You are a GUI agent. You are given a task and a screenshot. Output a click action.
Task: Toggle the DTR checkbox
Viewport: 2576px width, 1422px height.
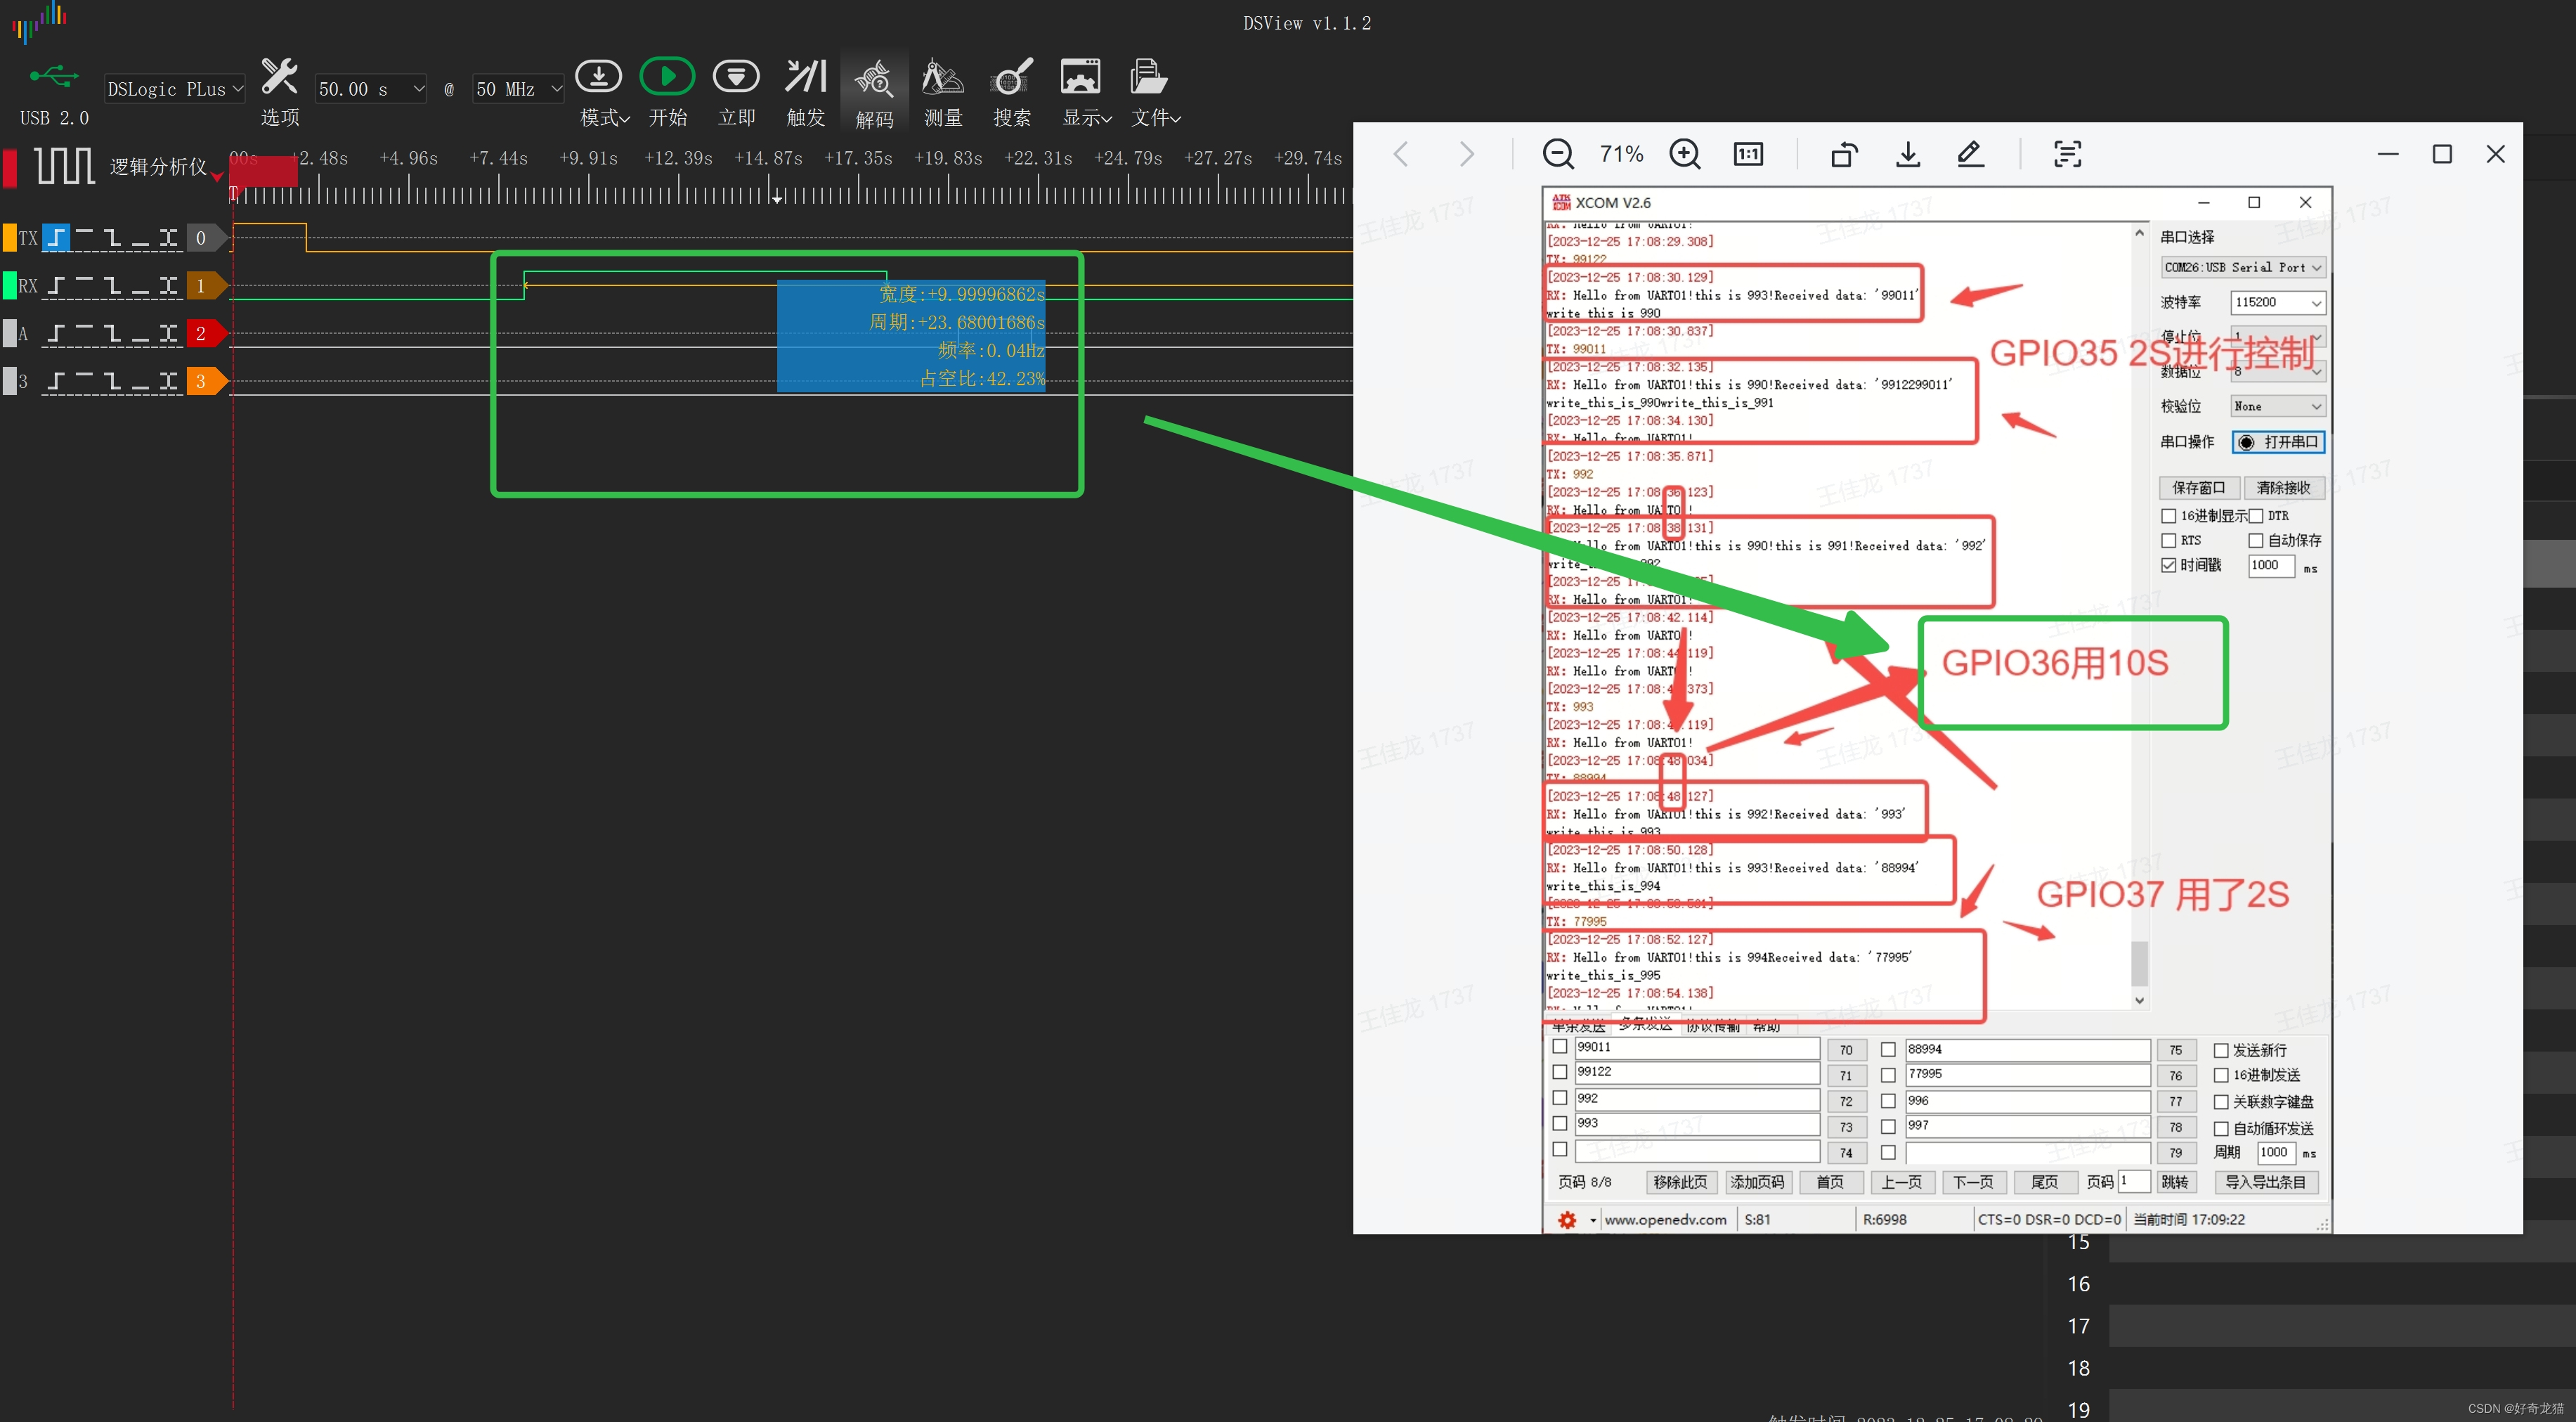[2256, 516]
